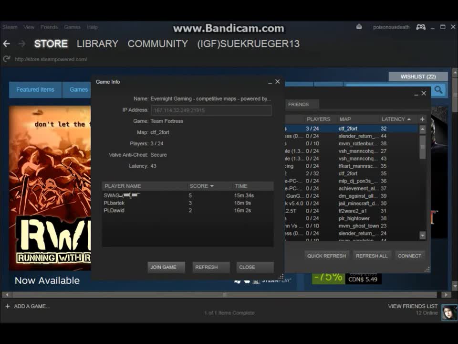The image size is (458, 344).
Task: Open the Games menu
Action: click(x=72, y=27)
